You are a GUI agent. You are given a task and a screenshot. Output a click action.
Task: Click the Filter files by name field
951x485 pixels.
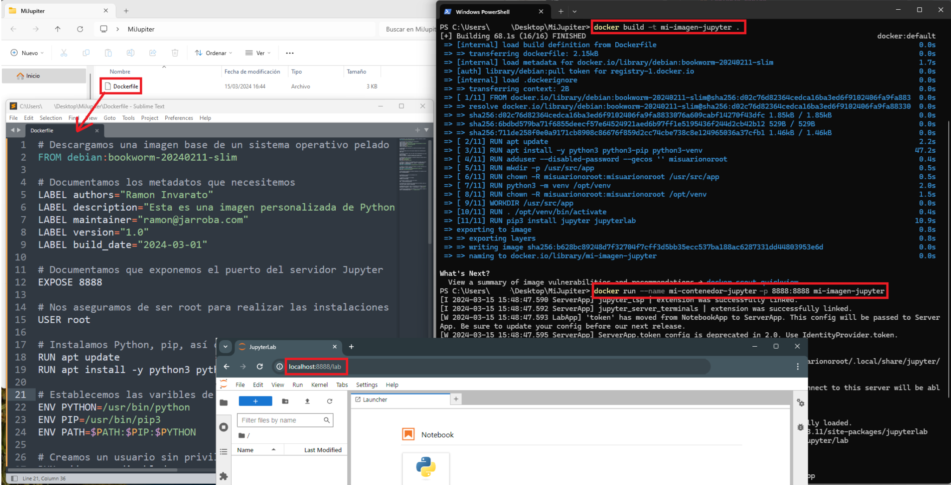pyautogui.click(x=285, y=420)
